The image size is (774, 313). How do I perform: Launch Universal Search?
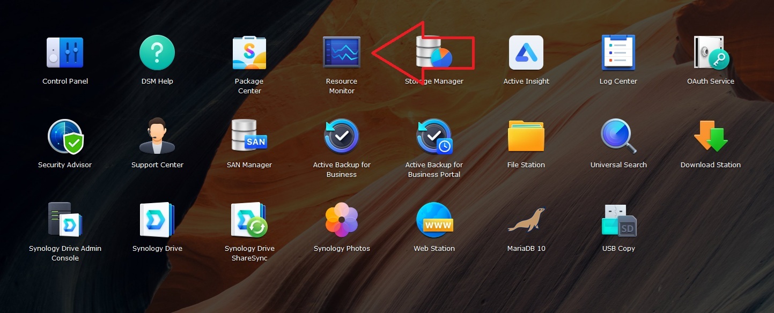coord(618,136)
